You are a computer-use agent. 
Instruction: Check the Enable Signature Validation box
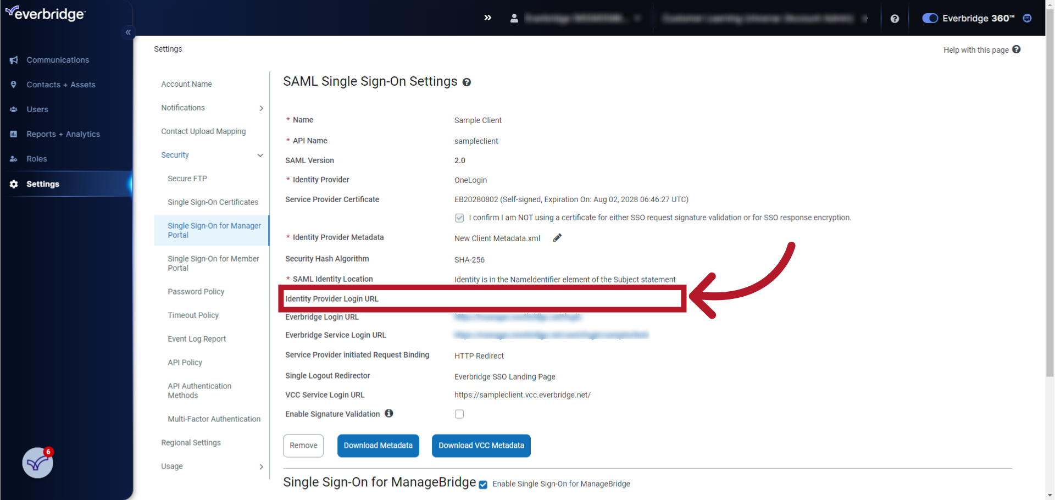[x=459, y=414]
